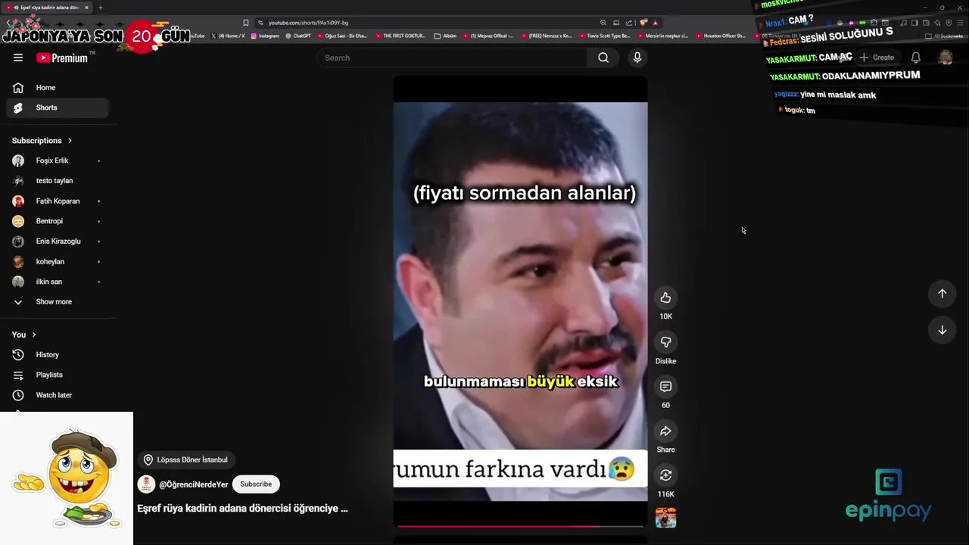Open the Short title Eşref rüya kadirin

click(242, 509)
